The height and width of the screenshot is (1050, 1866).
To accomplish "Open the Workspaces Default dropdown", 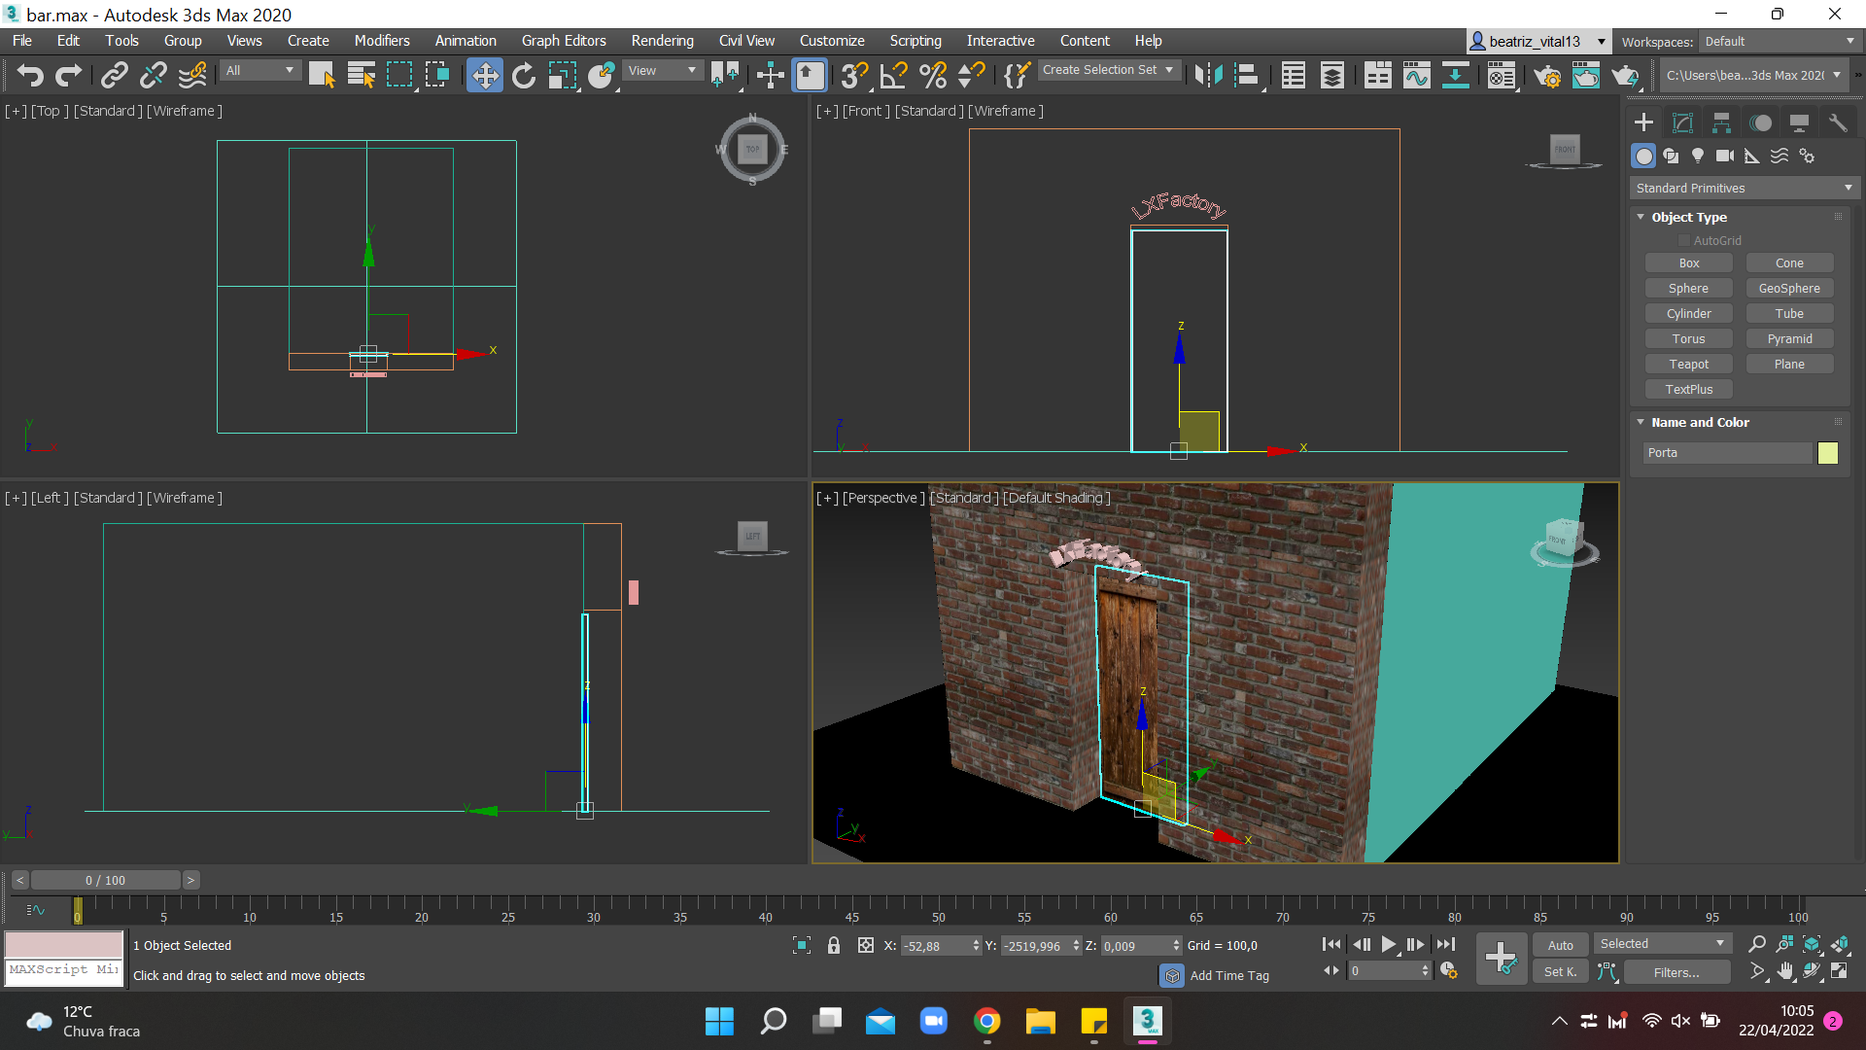I will click(1779, 42).
